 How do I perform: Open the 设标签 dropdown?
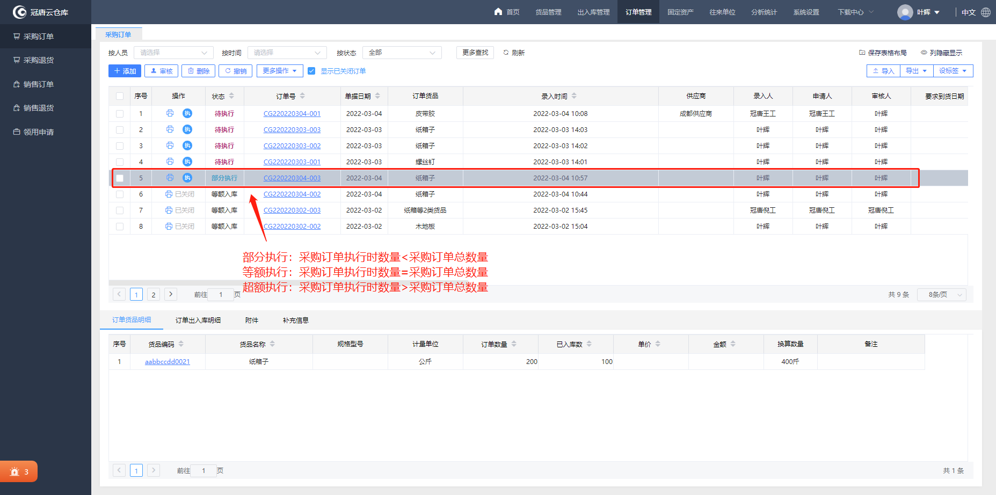pyautogui.click(x=953, y=71)
